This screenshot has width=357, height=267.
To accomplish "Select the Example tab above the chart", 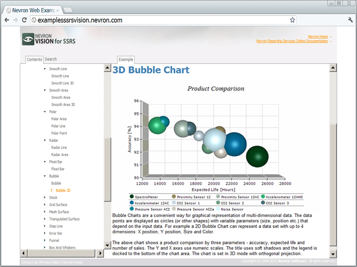I will click(125, 59).
